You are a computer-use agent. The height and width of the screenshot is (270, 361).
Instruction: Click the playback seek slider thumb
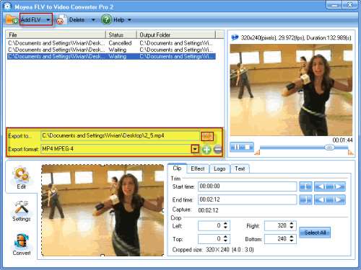coord(329,147)
